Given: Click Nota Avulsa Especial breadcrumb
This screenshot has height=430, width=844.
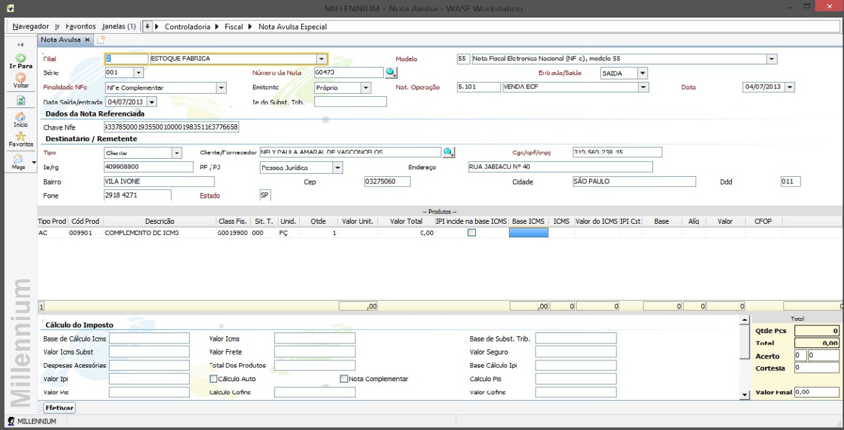Looking at the screenshot, I should click(293, 27).
